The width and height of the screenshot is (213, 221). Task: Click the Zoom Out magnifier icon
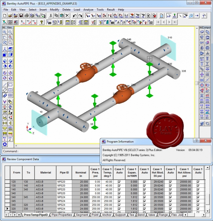pos(10,32)
